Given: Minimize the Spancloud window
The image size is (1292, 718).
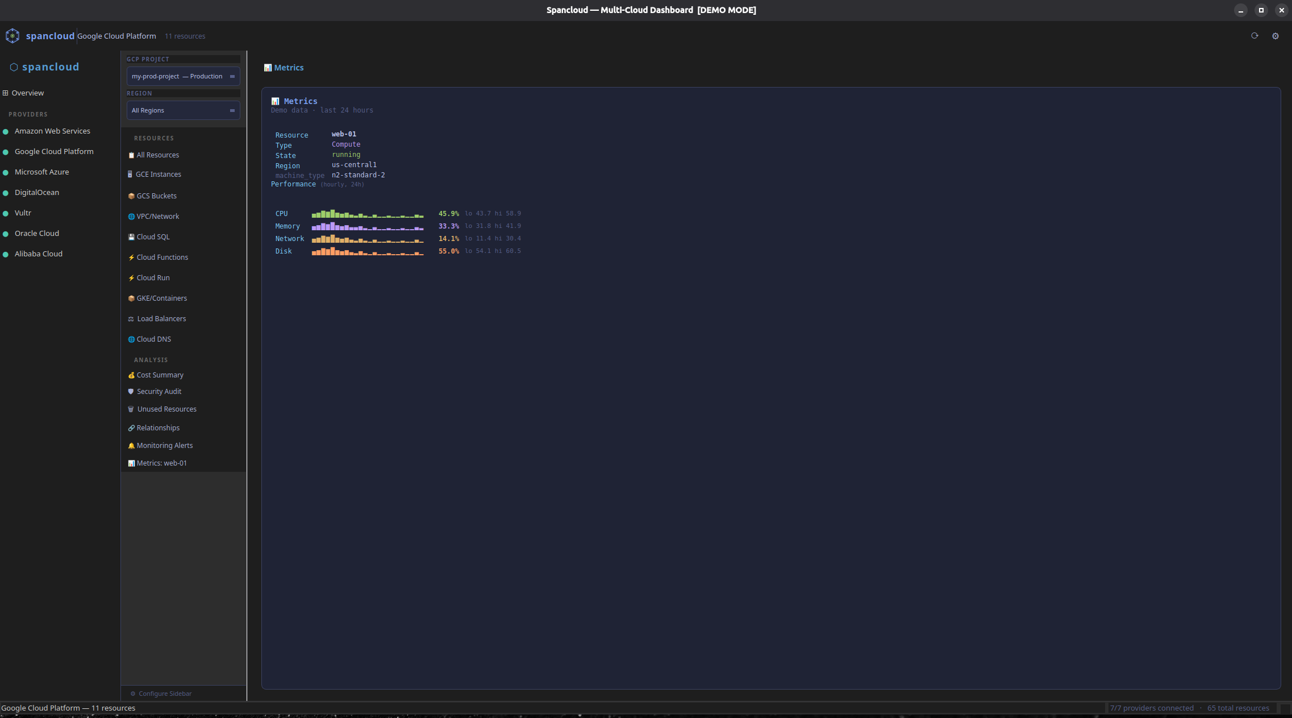Looking at the screenshot, I should 1241,10.
